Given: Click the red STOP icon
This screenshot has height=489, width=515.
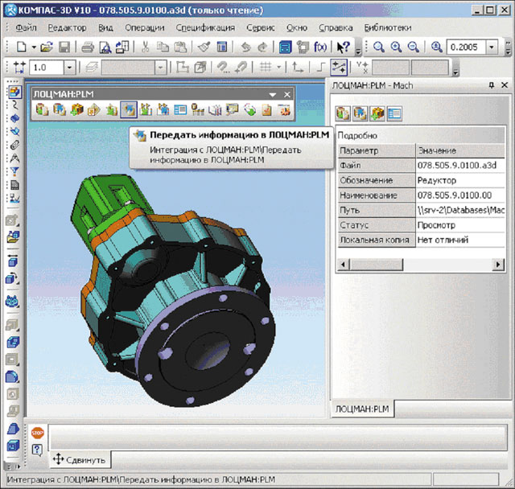Looking at the screenshot, I should click(38, 433).
